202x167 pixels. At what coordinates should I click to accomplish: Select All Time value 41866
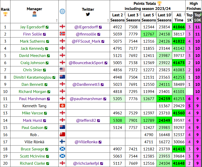pyautogui.click(x=179, y=27)
